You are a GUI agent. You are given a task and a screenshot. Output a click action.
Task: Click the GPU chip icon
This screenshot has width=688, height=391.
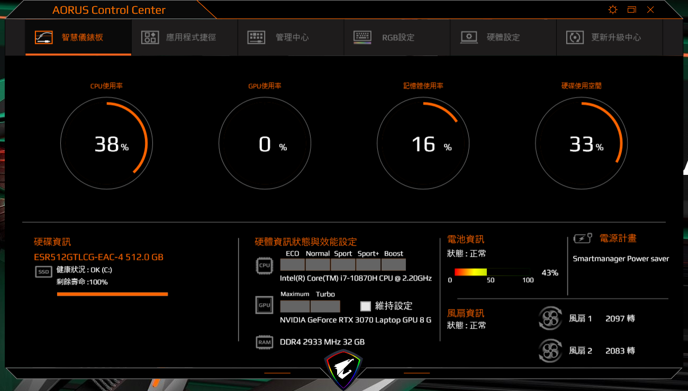click(x=264, y=305)
